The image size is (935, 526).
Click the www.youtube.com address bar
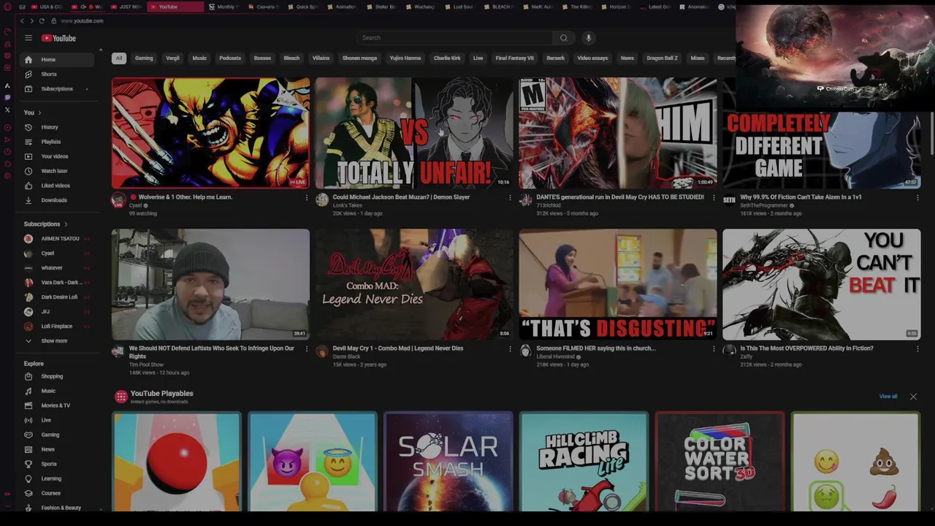coord(82,21)
